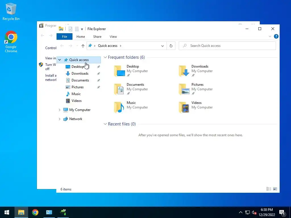
Task: Open the address bar history dropdown
Action: click(162, 46)
